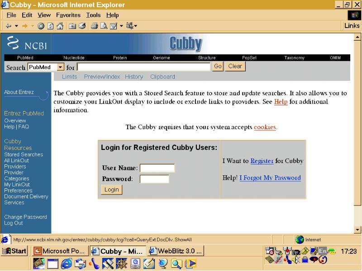Open All LinkOut Providers link

click(16, 164)
